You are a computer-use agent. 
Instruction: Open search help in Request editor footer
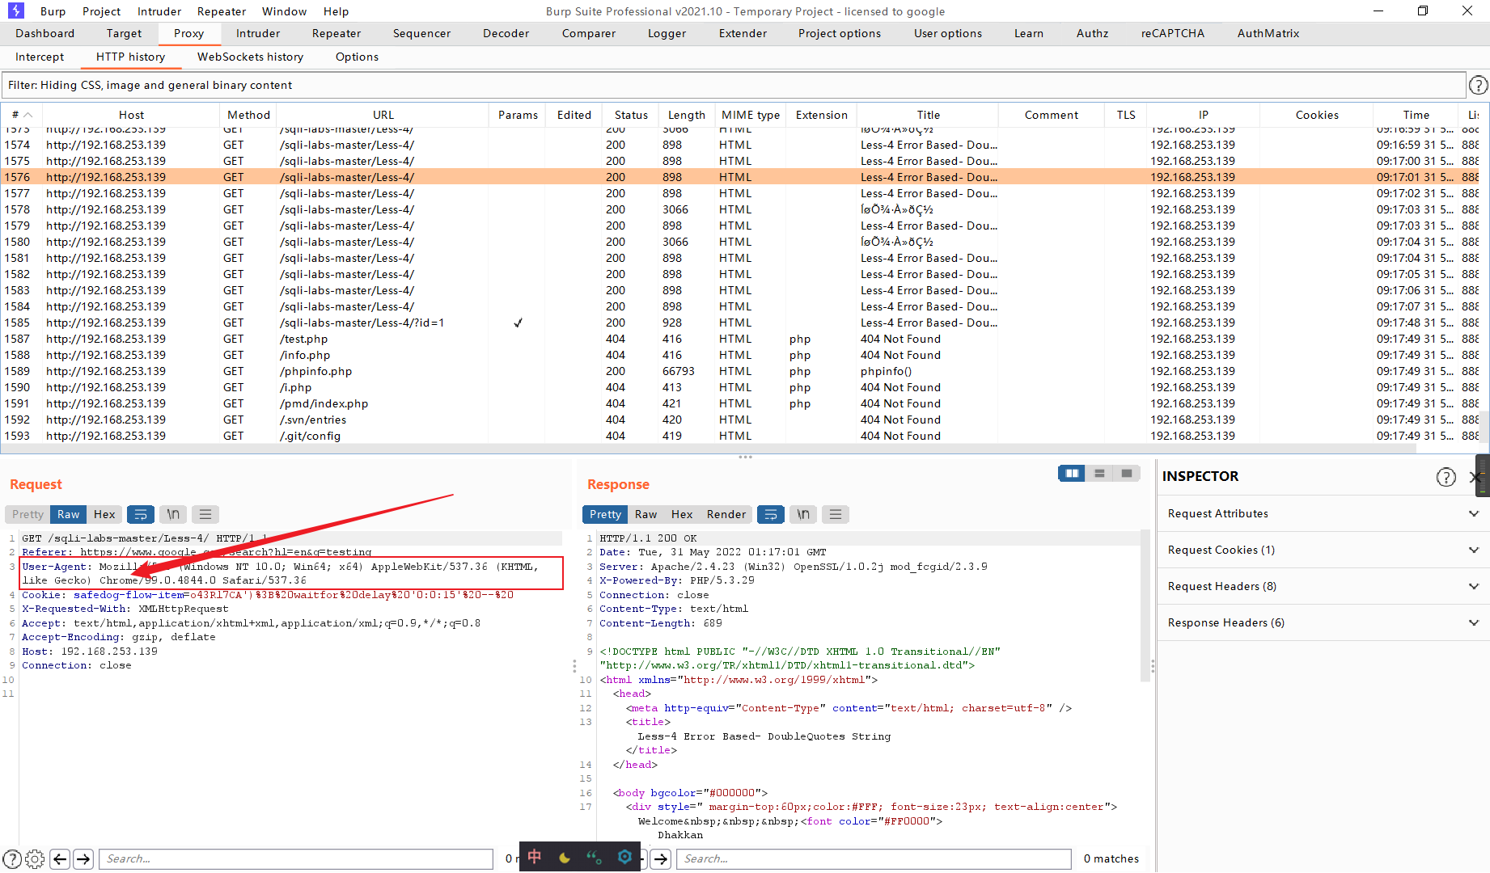[x=12, y=858]
